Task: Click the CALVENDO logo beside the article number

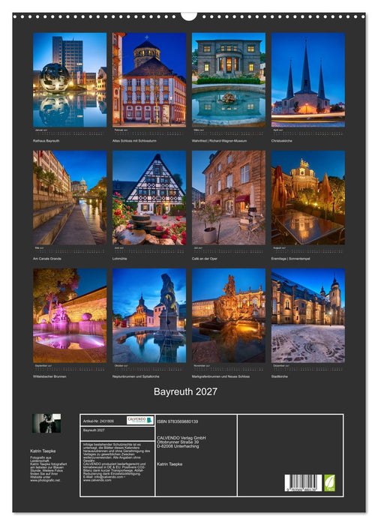Action: pos(140,420)
